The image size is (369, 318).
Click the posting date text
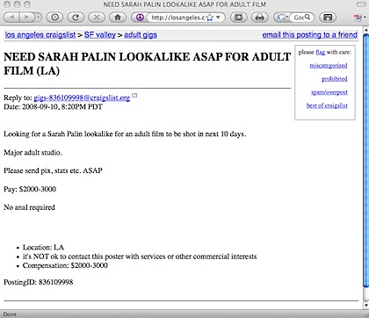pyautogui.click(x=53, y=106)
